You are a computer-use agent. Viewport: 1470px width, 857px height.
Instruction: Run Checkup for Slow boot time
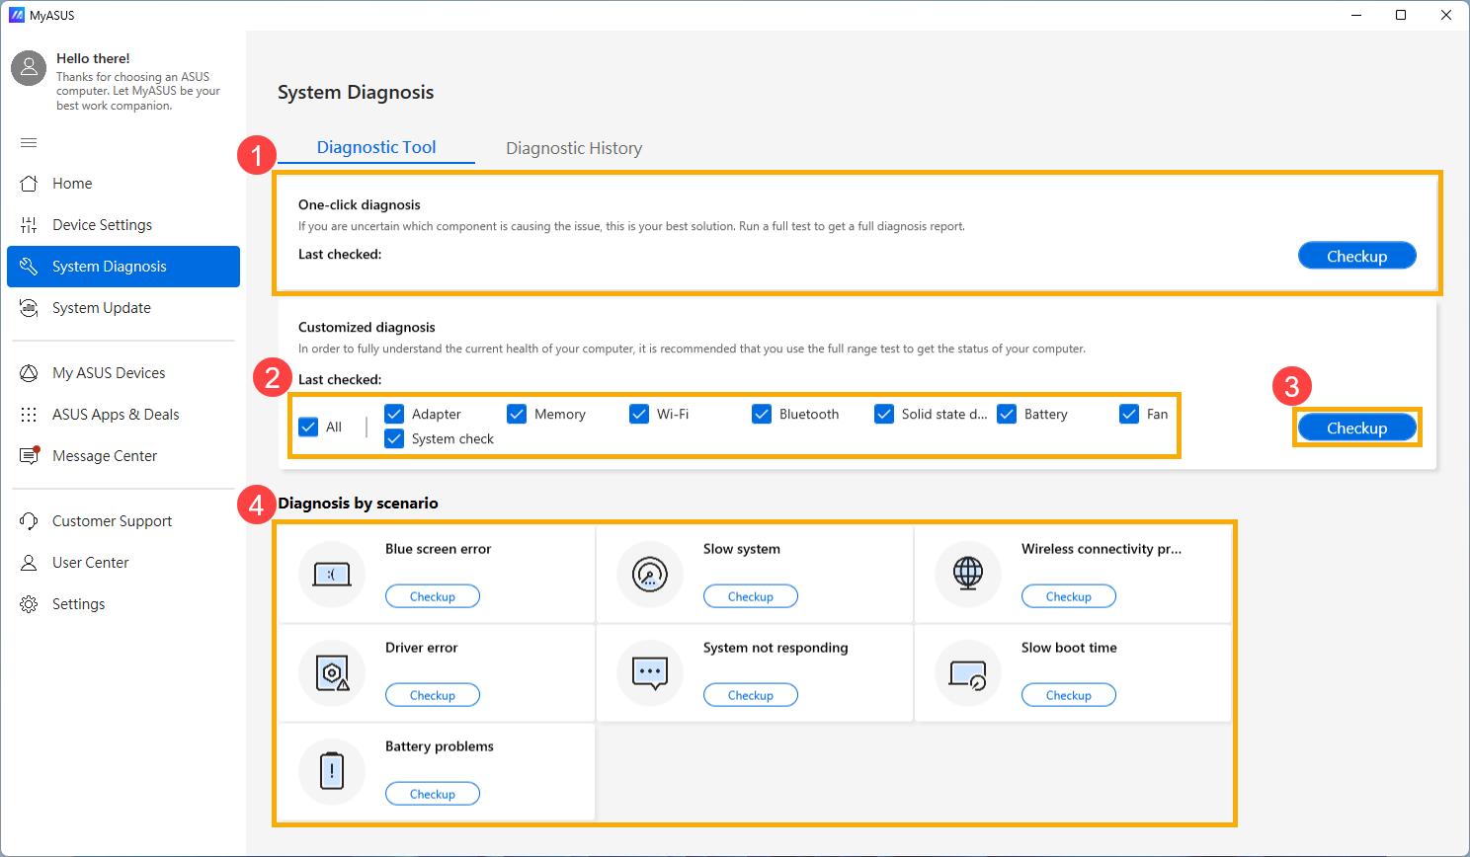(x=1069, y=695)
